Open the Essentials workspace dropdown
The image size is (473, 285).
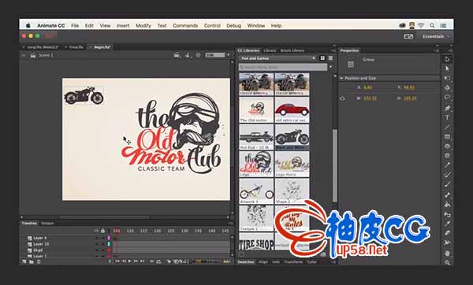435,36
